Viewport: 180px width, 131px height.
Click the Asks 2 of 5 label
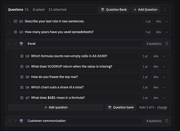click(147, 107)
